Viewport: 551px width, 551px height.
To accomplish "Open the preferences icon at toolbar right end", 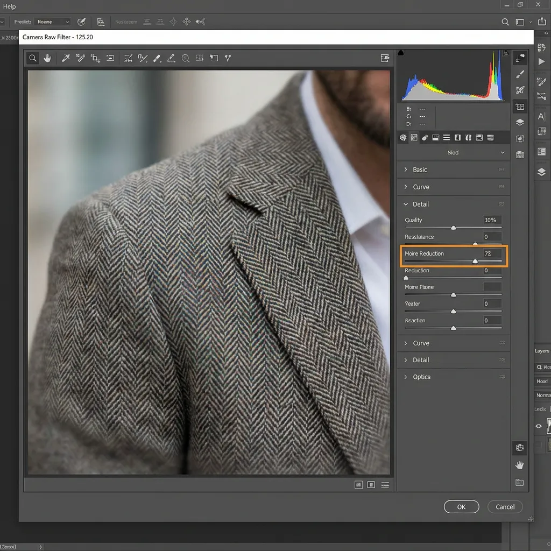I will (x=385, y=58).
